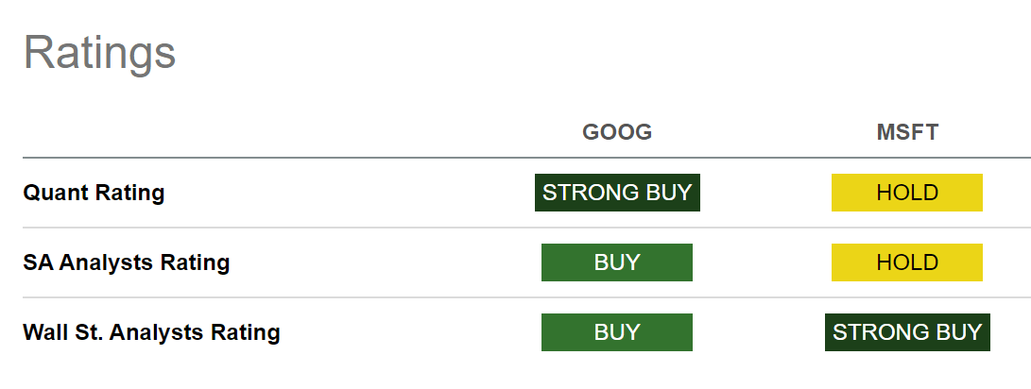Screen dimensions: 1031x389
Task: Click the MSFT Quant Rating Hold badge
Action: pos(906,193)
